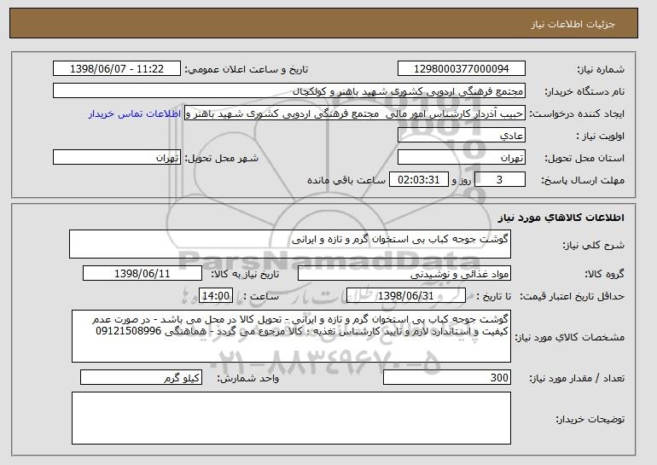
Task: Click the تاریخ نیاز به کالا label
Action: click(245, 274)
